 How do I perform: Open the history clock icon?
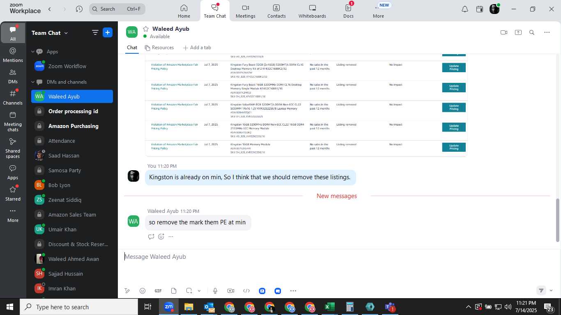click(x=79, y=9)
